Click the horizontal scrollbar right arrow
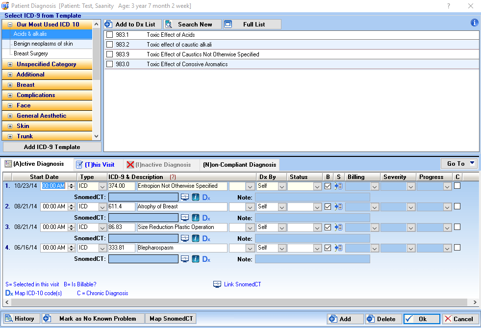 (x=475, y=302)
